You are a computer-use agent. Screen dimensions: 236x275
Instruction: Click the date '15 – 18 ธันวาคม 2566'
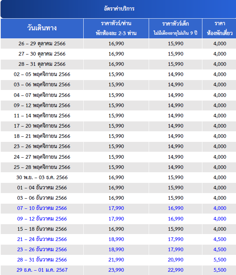pos(42,229)
